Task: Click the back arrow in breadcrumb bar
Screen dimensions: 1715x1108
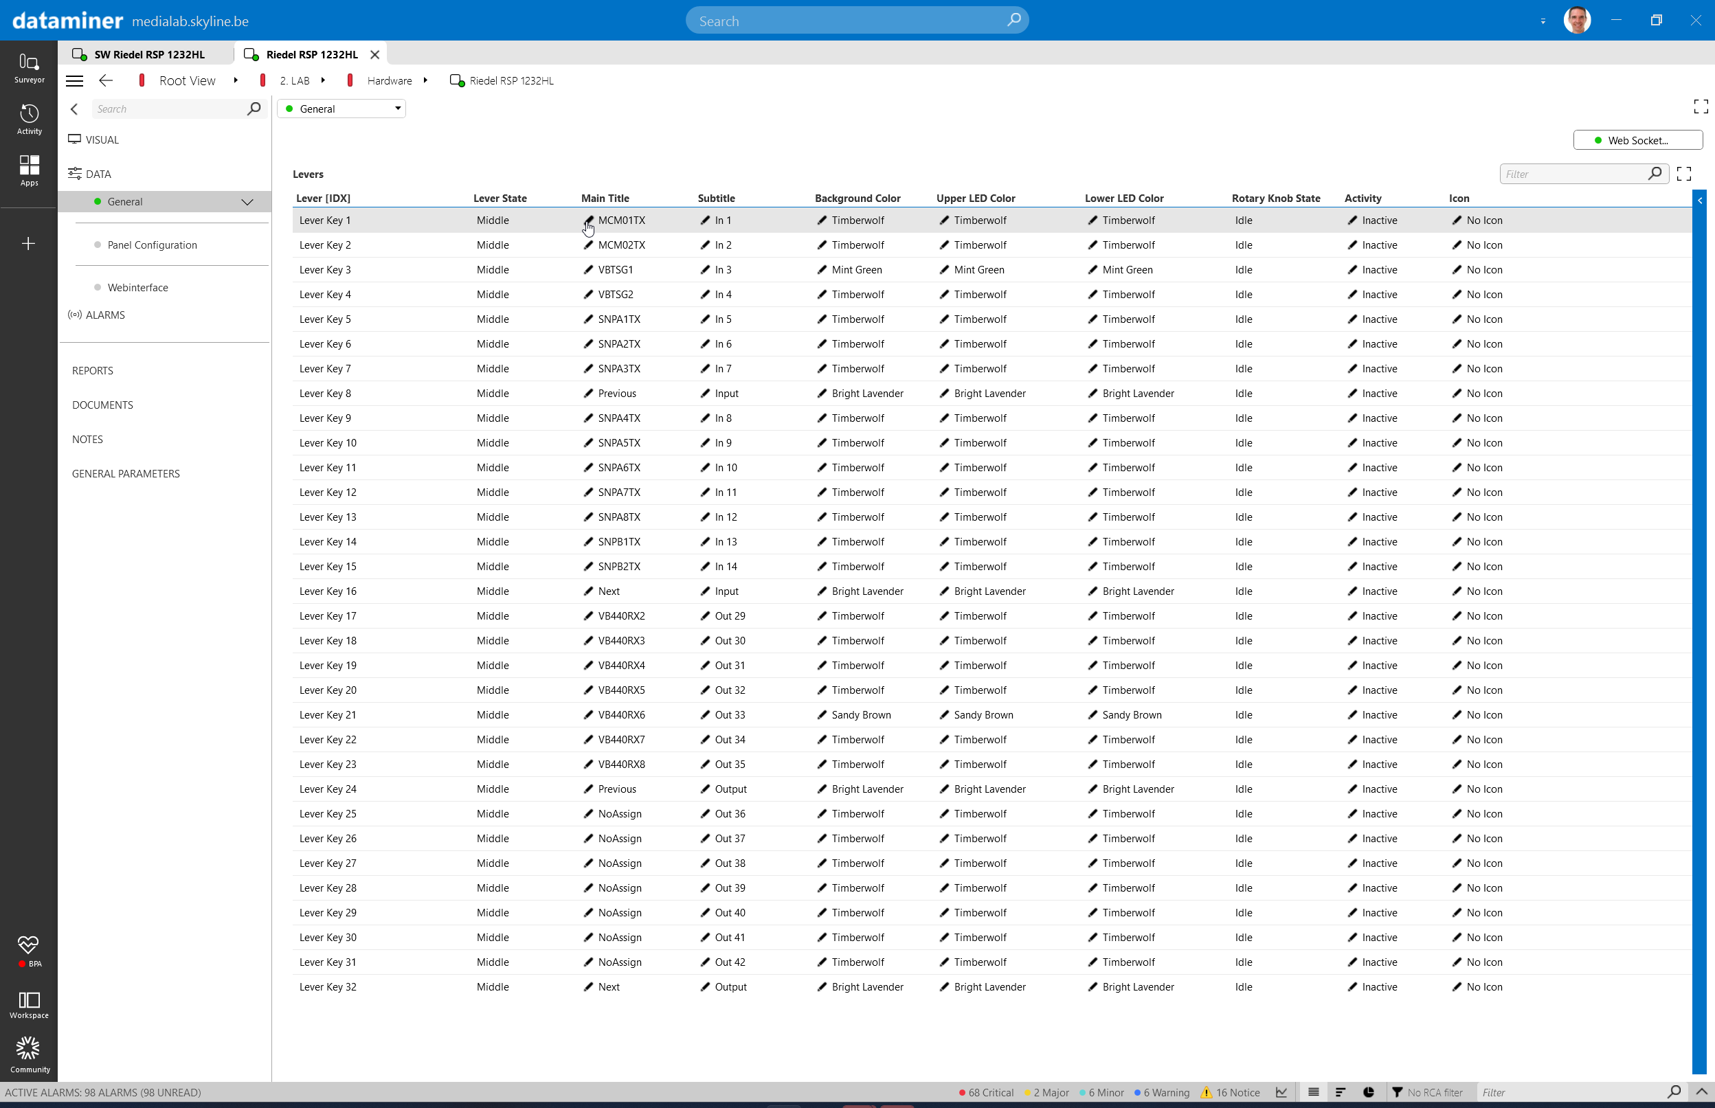Action: (106, 80)
